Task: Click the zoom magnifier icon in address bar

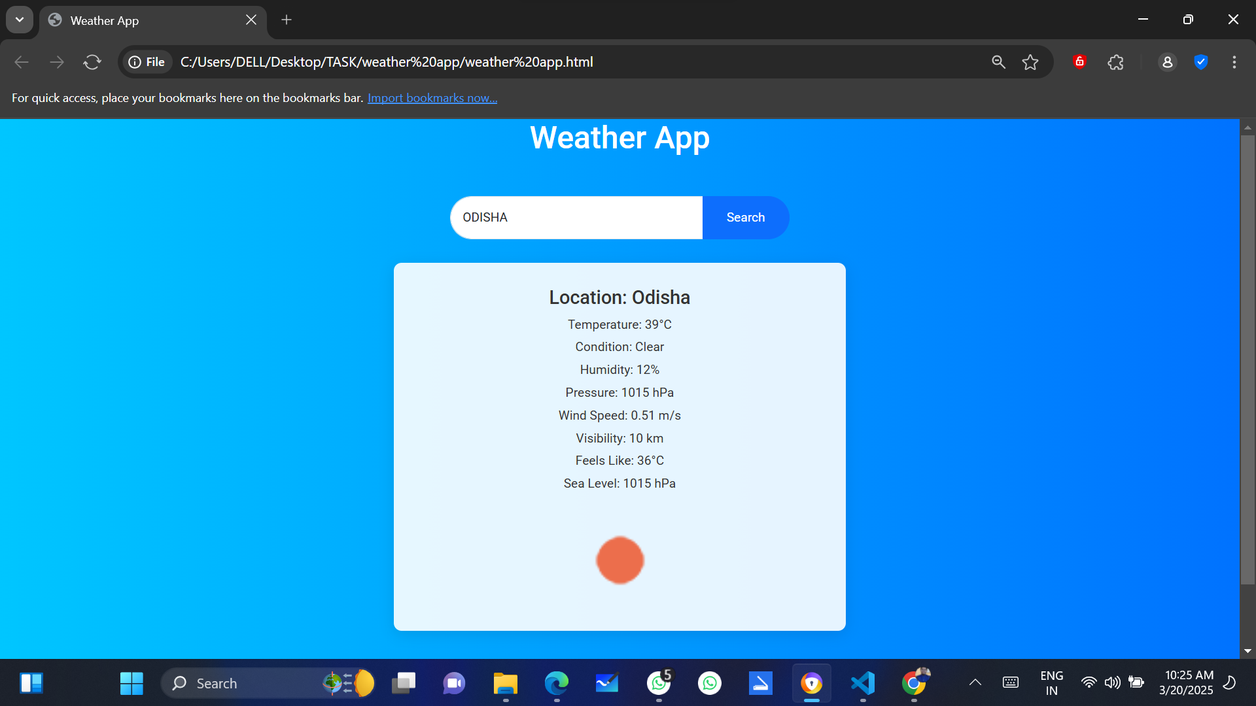Action: coord(998,61)
